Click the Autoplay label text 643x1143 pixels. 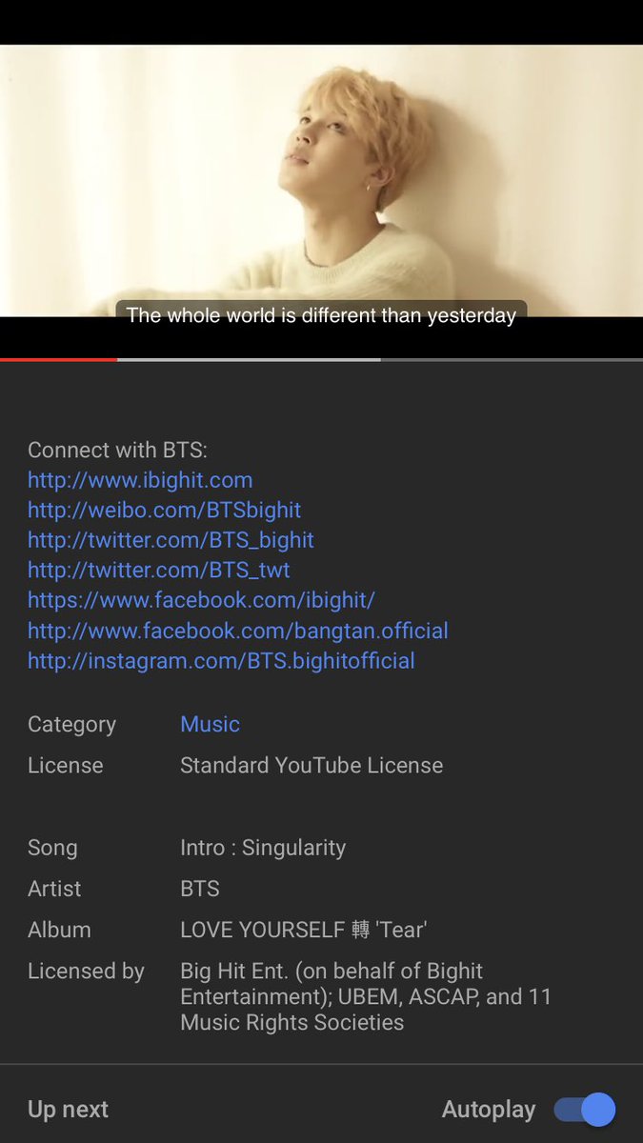(489, 1110)
